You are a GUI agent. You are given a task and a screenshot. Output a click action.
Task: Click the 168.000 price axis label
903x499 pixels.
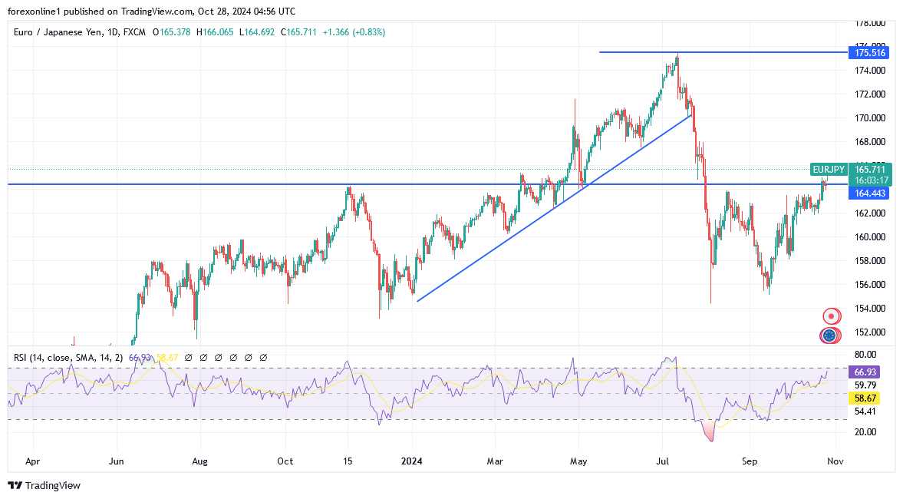(x=869, y=142)
